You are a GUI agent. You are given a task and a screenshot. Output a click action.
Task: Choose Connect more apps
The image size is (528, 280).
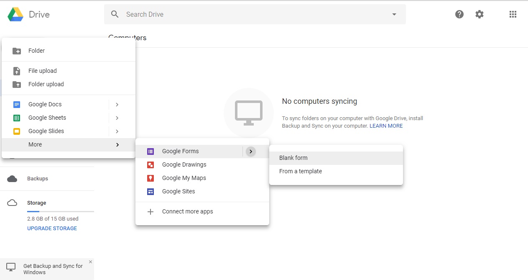click(202, 211)
